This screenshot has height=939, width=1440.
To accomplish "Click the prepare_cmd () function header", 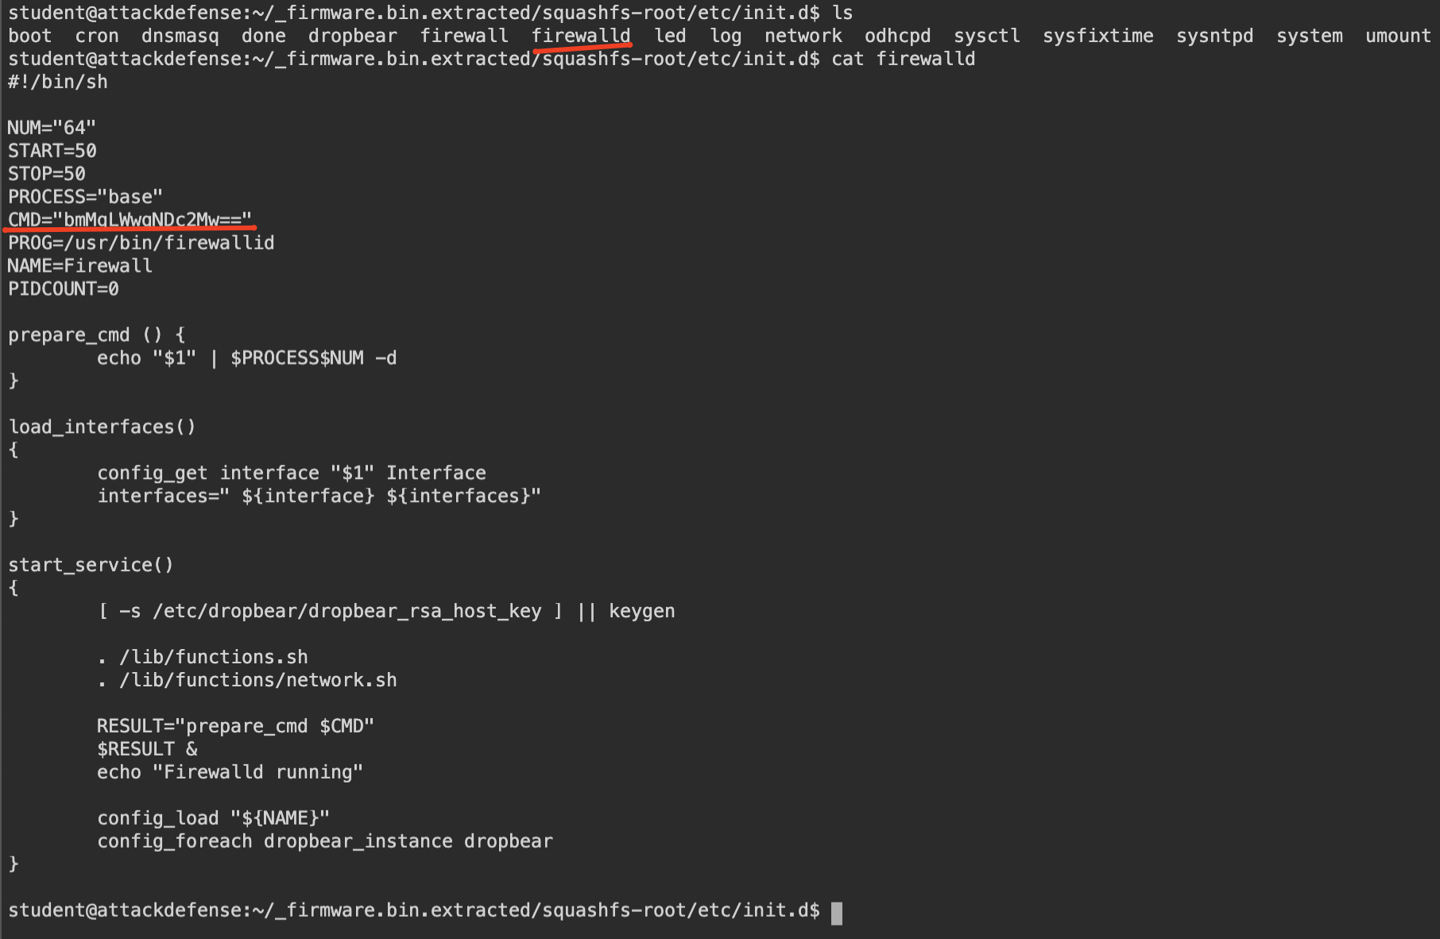I will point(97,334).
